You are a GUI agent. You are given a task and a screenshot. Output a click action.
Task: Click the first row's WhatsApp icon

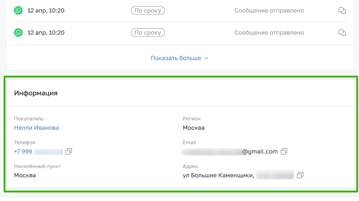pyautogui.click(x=18, y=10)
